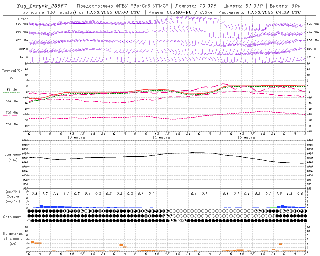Select the 1.7 precipitation value
This screenshot has width=320, height=256.
pos(45,194)
